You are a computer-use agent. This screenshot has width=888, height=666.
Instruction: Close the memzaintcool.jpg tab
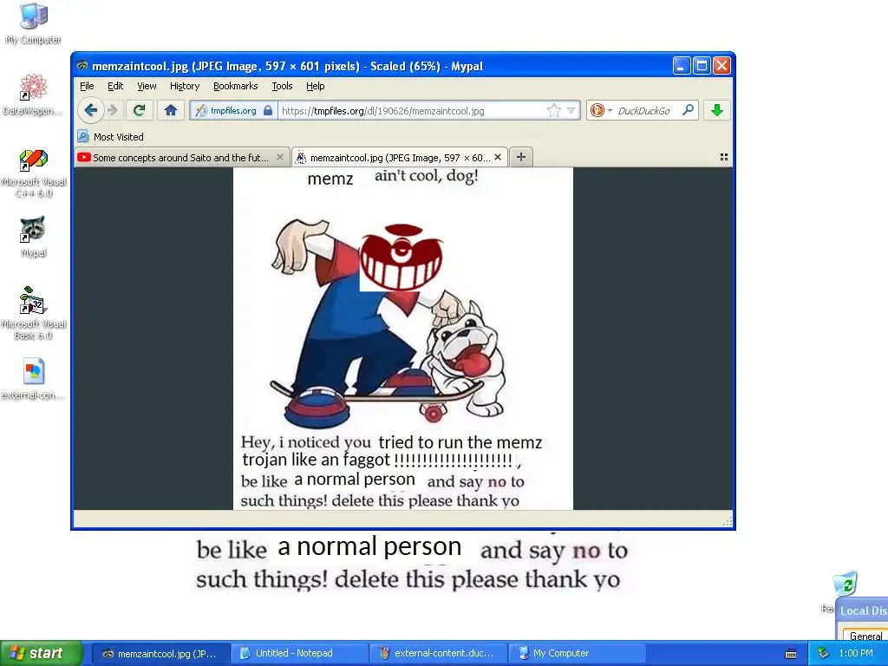[x=498, y=157]
